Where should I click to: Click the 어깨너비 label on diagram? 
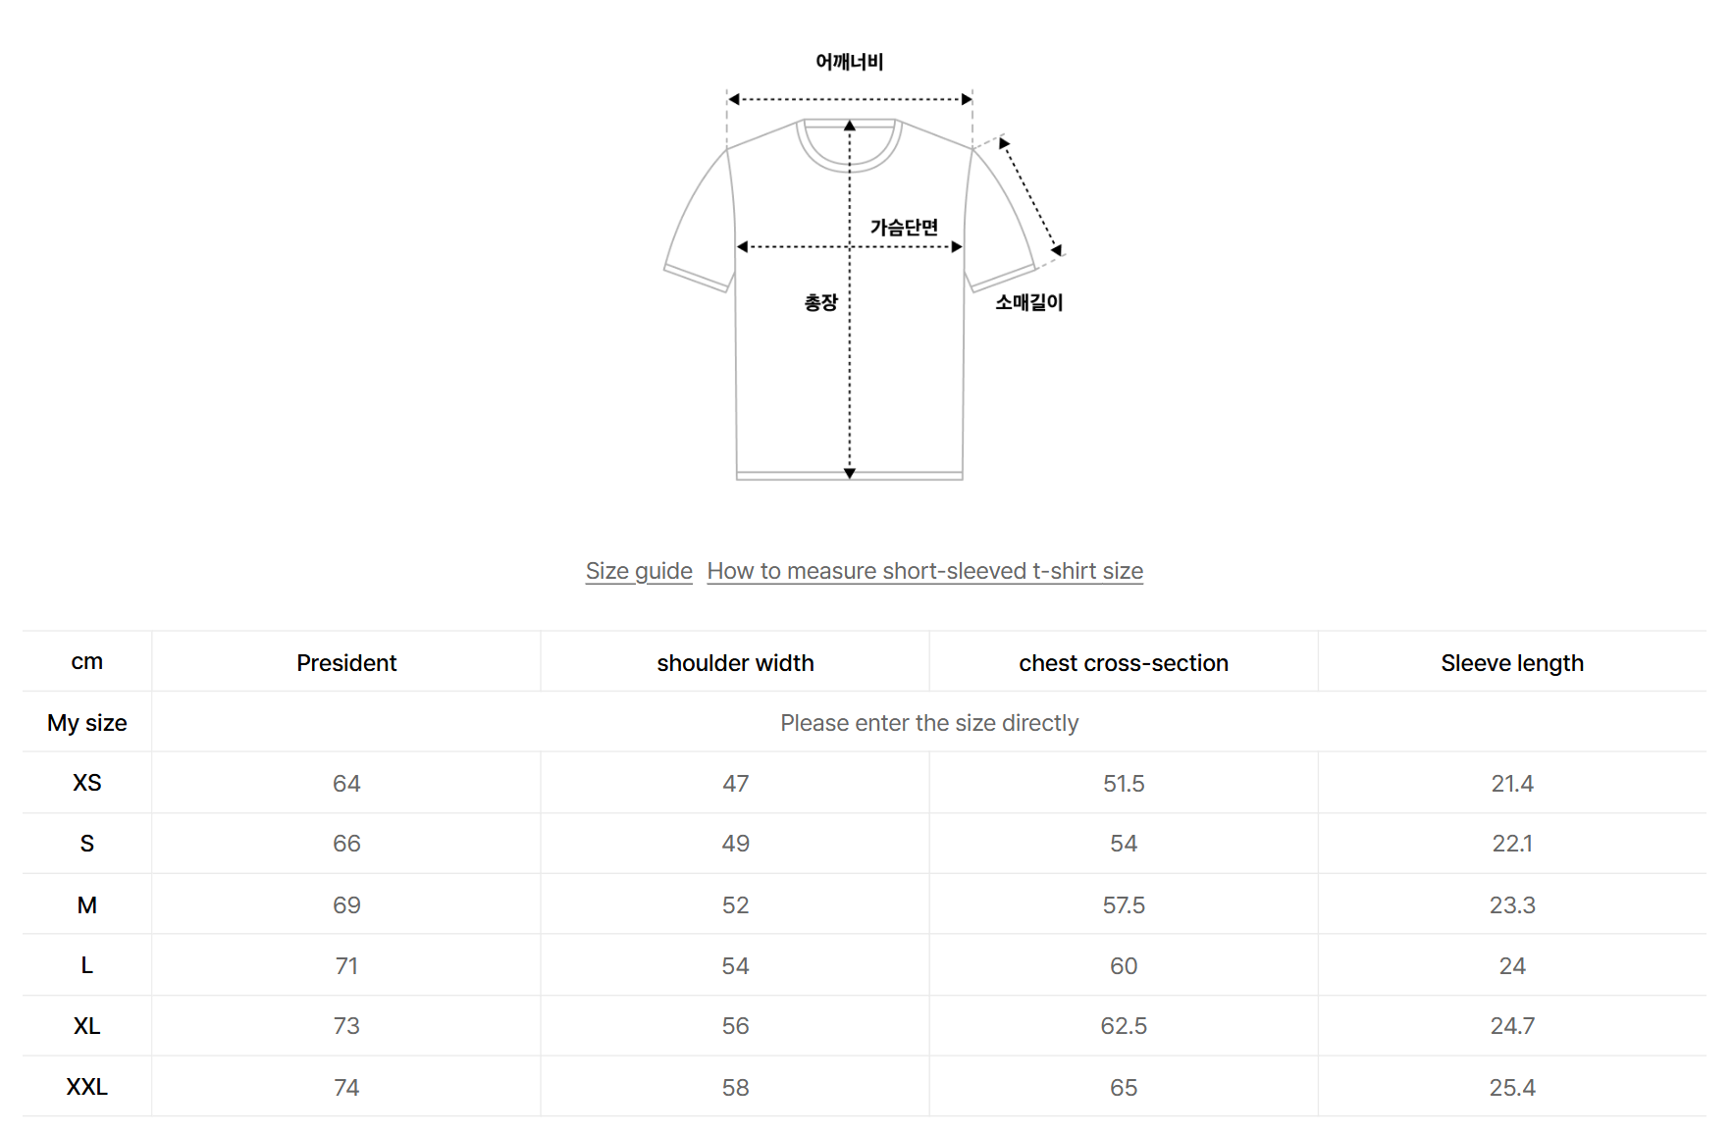point(850,62)
